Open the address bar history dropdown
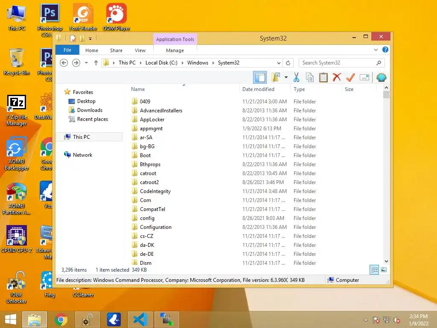 tap(279, 63)
